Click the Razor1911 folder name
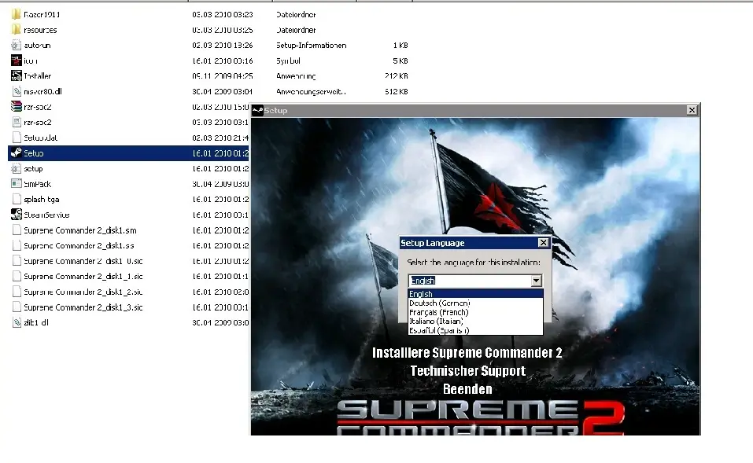Image resolution: width=753 pixels, height=463 pixels. click(42, 14)
